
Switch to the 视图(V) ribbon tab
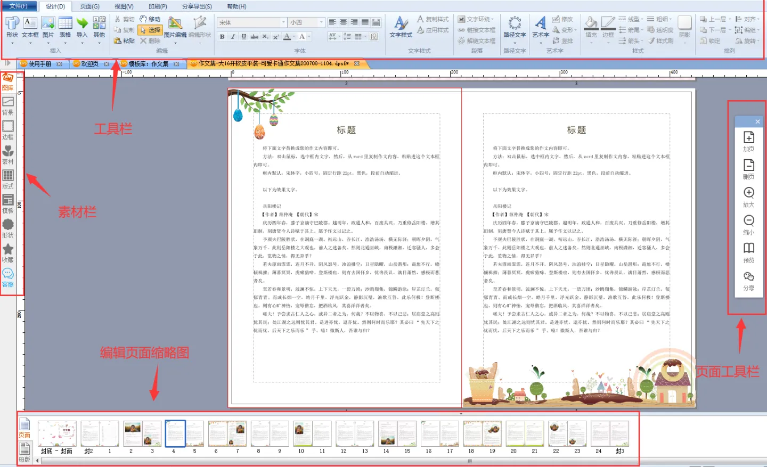point(124,6)
